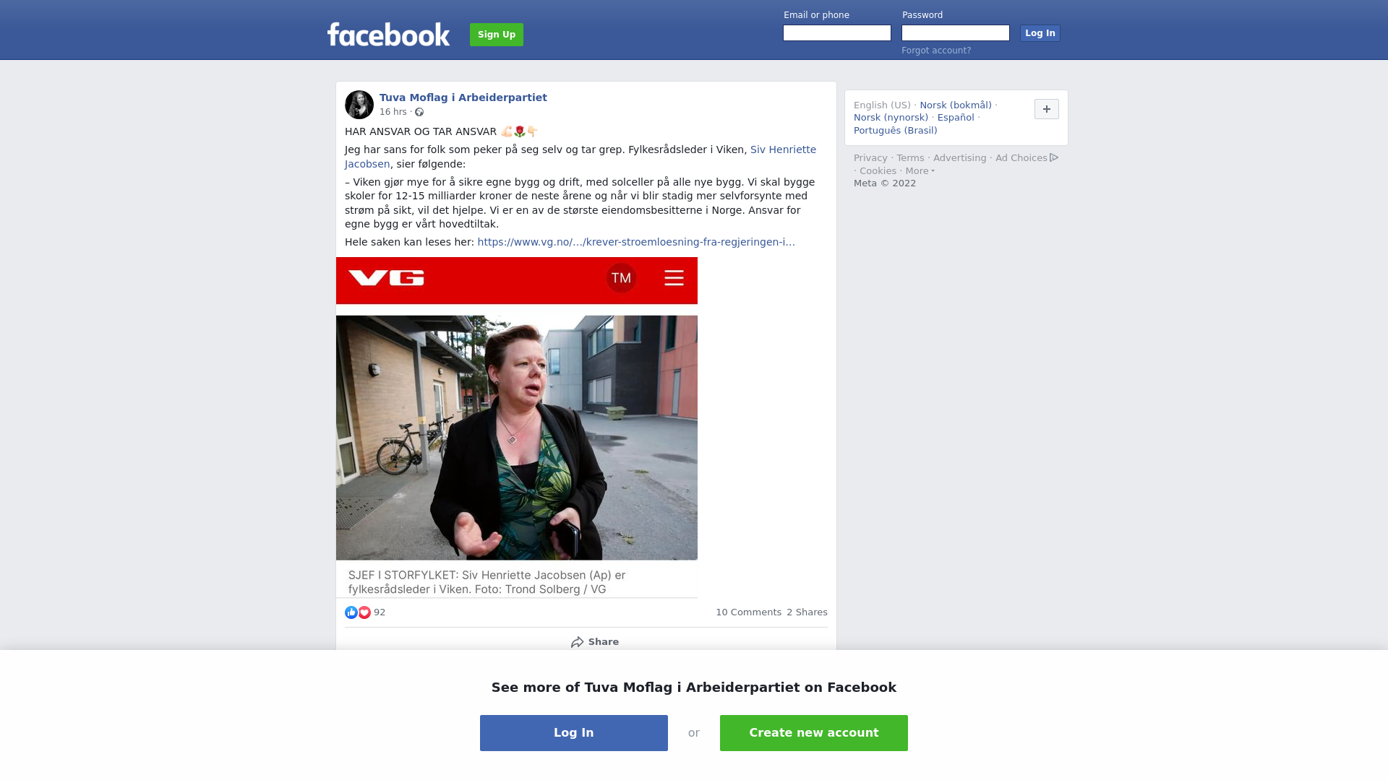Viewport: 1388px width, 780px height.
Task: Click Forgot account link
Action: [x=936, y=51]
